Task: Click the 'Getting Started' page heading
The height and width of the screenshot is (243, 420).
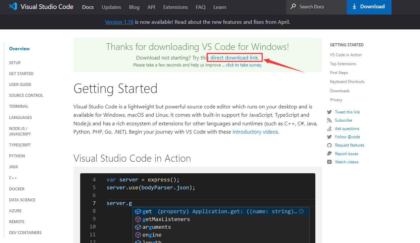Action: [115, 89]
